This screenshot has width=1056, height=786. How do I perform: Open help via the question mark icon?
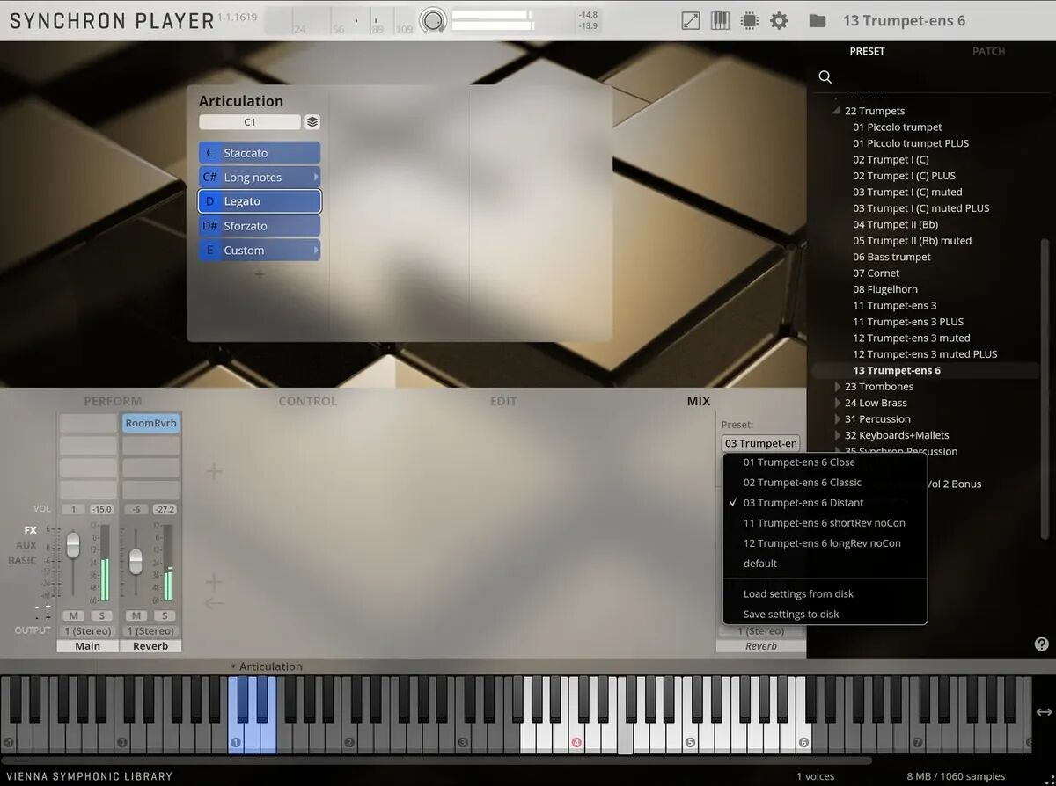coord(1042,644)
